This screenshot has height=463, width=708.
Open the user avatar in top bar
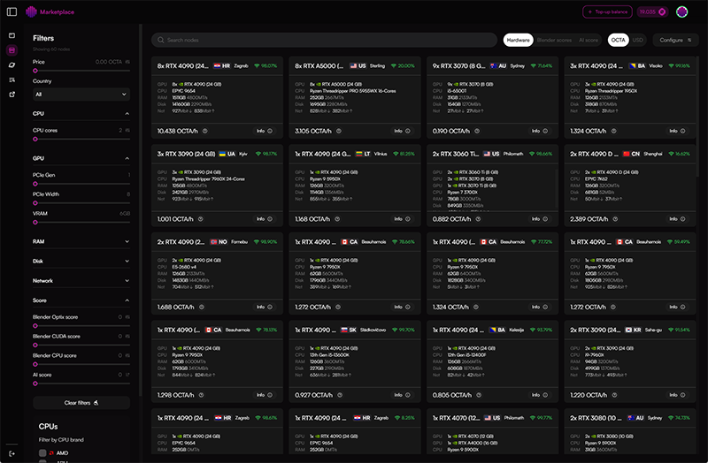(681, 11)
